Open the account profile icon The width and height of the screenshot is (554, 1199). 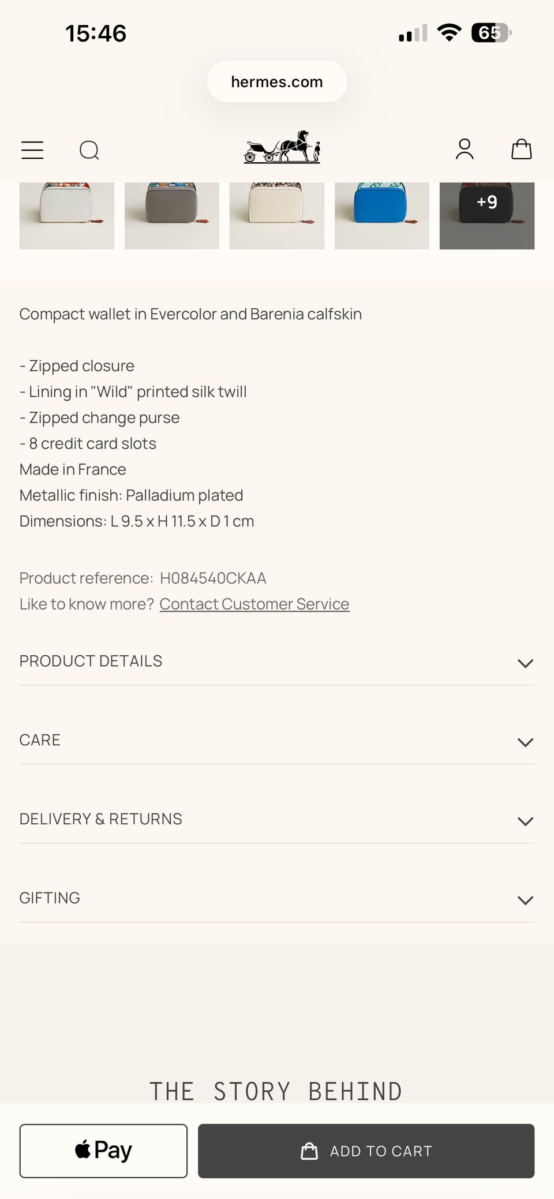pyautogui.click(x=465, y=150)
